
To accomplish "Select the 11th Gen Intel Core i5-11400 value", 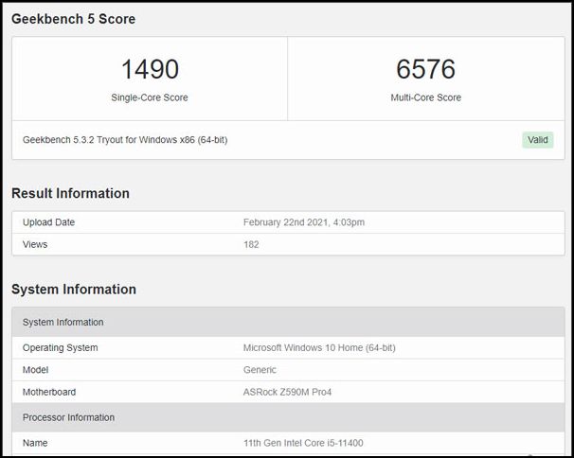I will [x=303, y=443].
